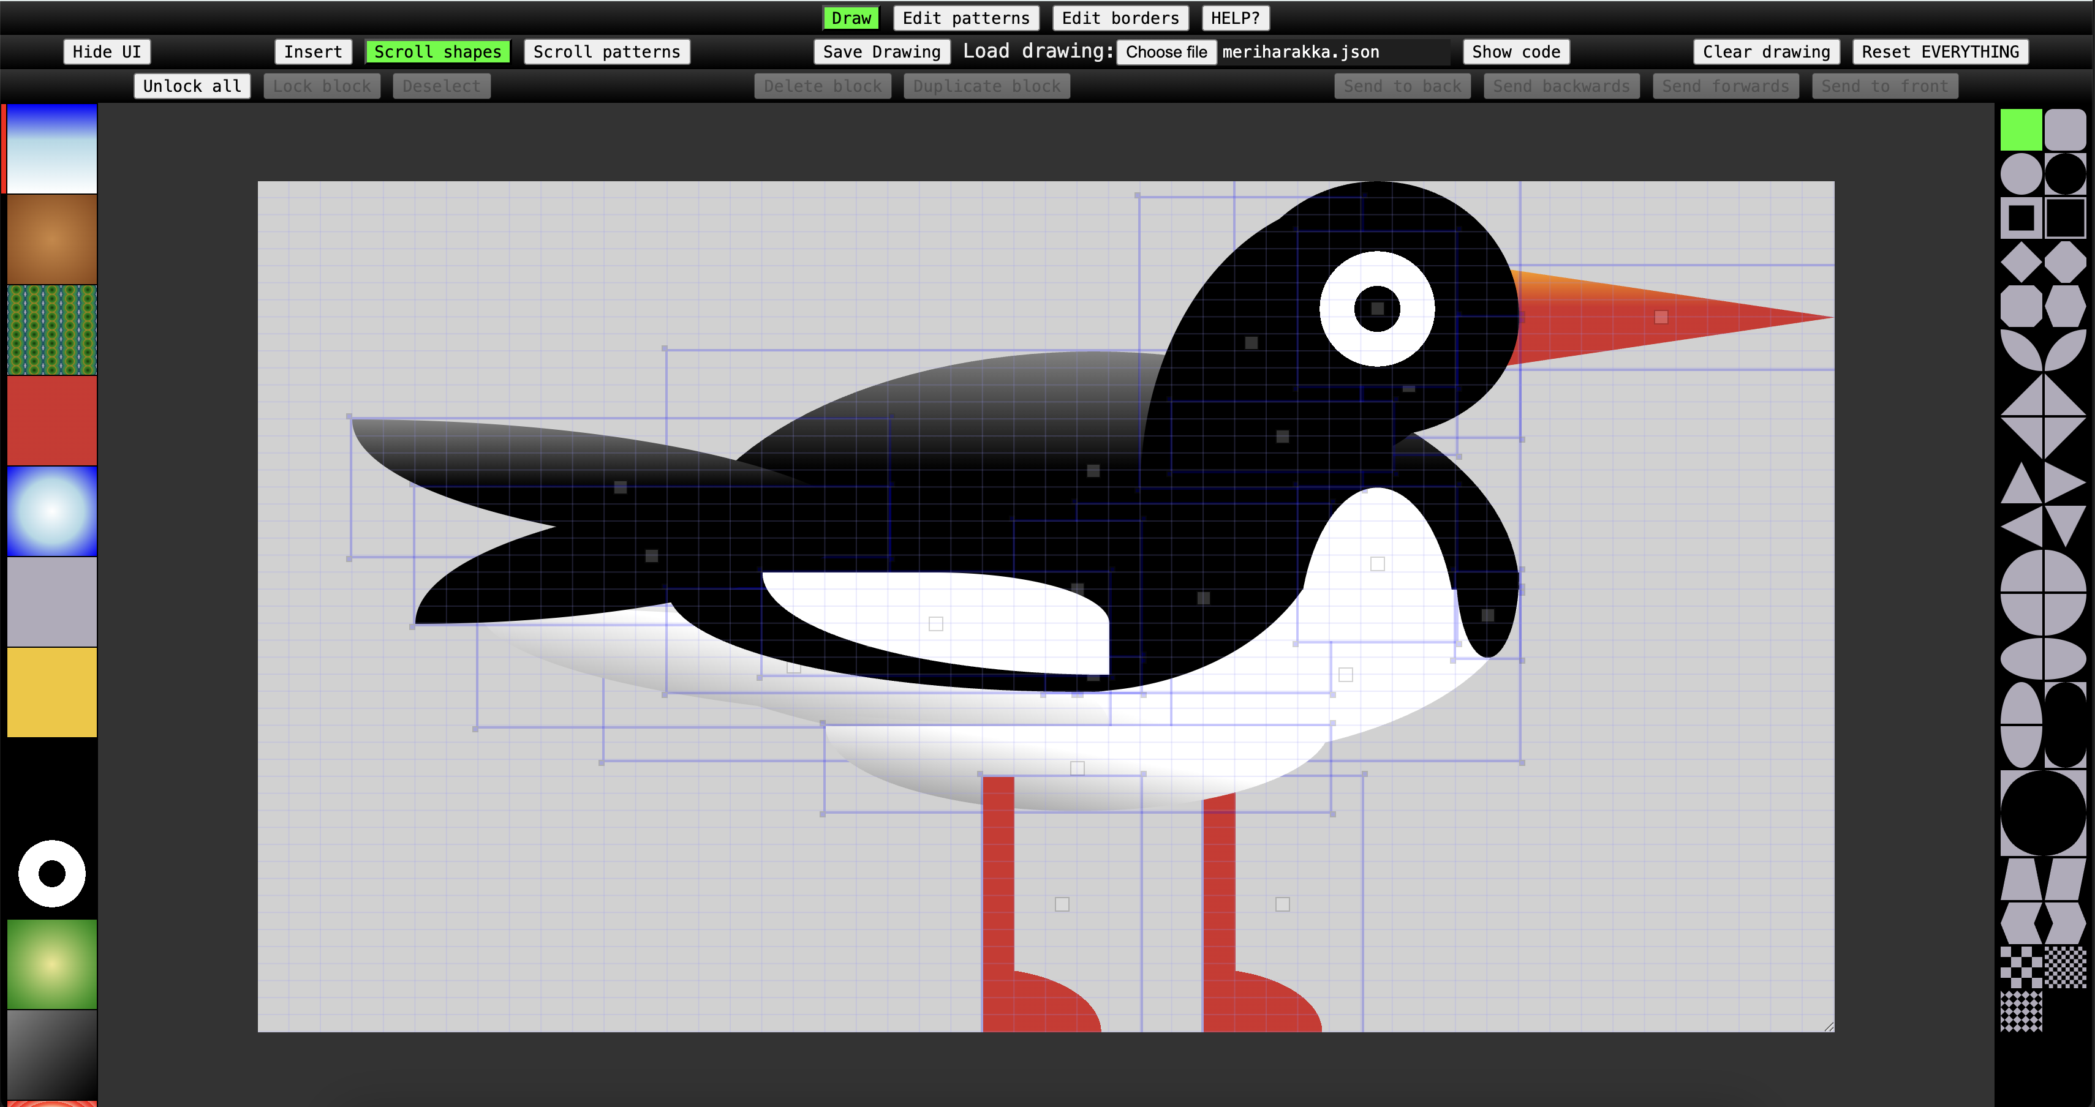Pick the yellow pattern swatch
The width and height of the screenshot is (2095, 1107).
tap(52, 692)
